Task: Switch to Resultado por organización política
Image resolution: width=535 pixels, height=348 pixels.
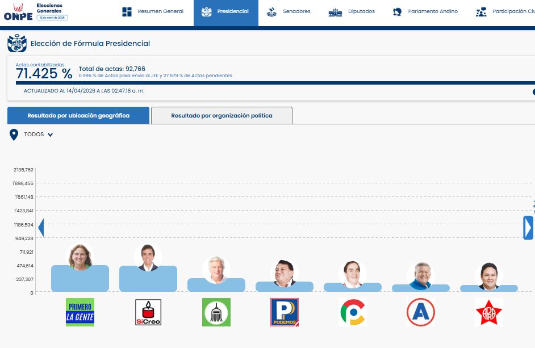Action: coord(221,115)
